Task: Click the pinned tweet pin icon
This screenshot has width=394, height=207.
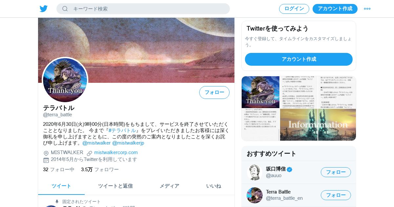Action: coord(57,201)
